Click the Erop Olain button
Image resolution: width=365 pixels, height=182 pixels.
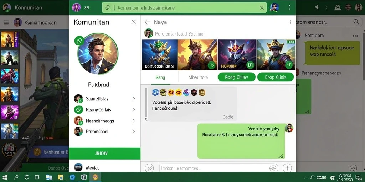276,77
